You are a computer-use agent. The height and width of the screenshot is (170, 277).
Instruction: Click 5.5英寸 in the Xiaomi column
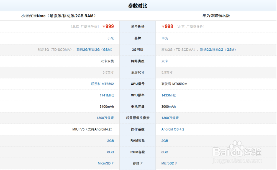pos(108,72)
